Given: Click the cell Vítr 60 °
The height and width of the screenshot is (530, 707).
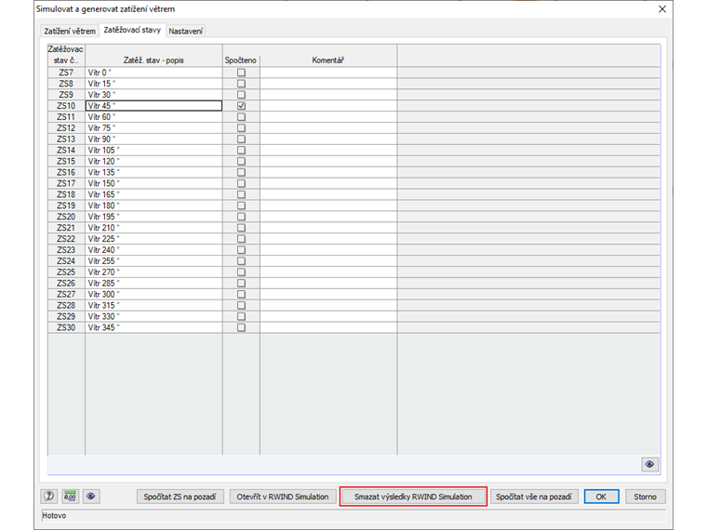Looking at the screenshot, I should 153,117.
